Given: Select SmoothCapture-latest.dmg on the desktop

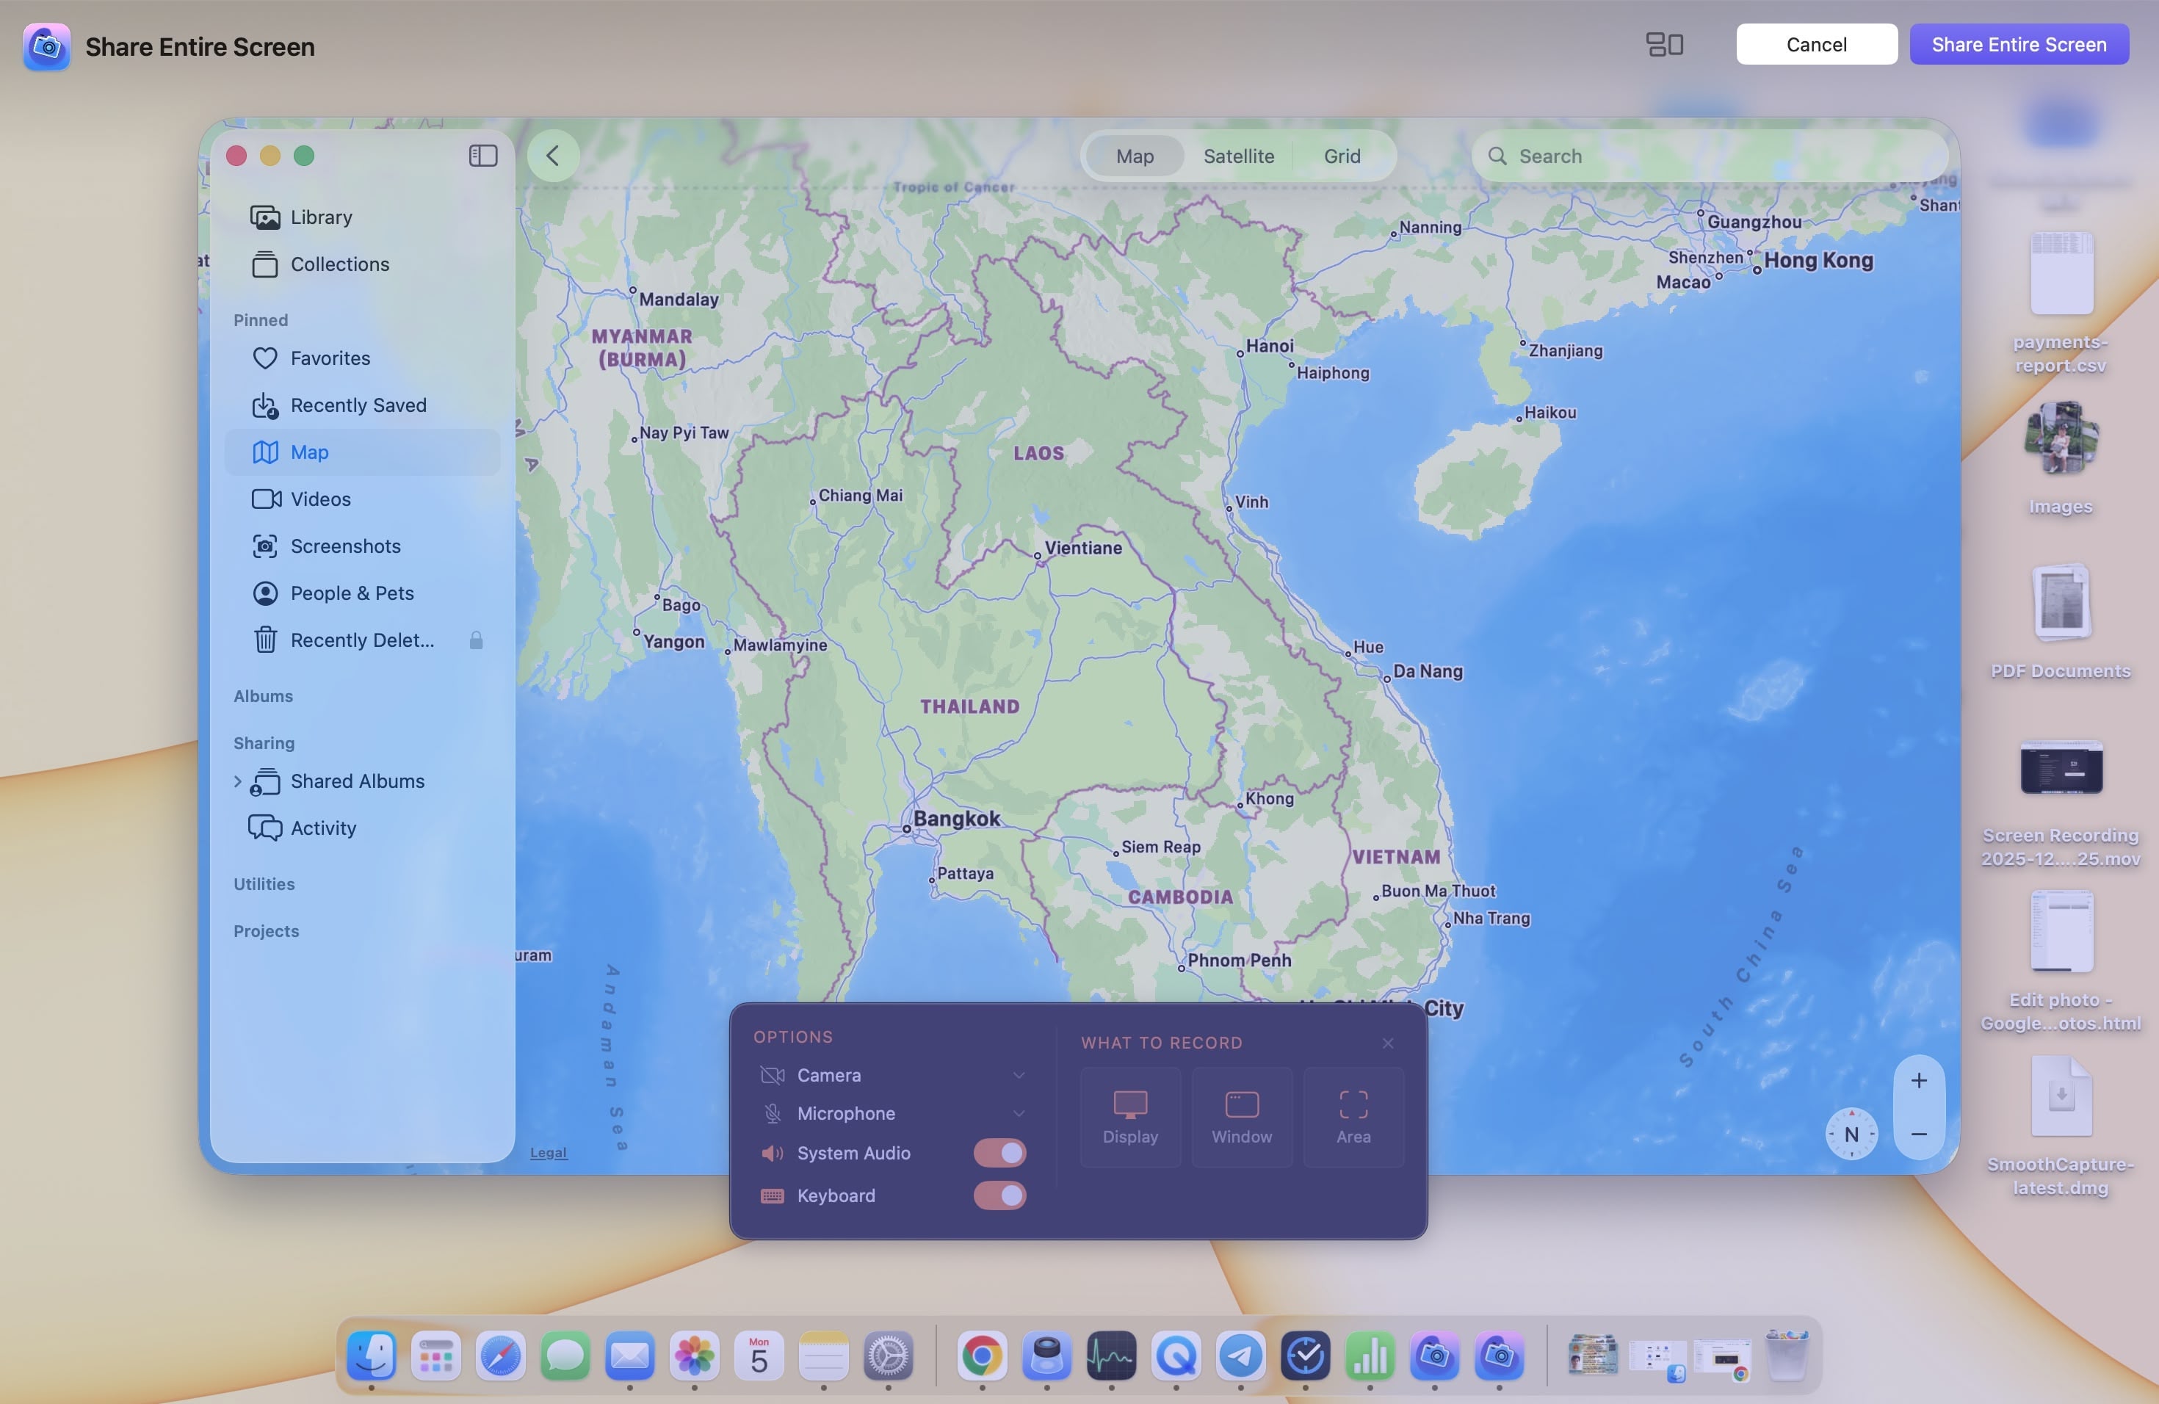Looking at the screenshot, I should tap(2060, 1126).
